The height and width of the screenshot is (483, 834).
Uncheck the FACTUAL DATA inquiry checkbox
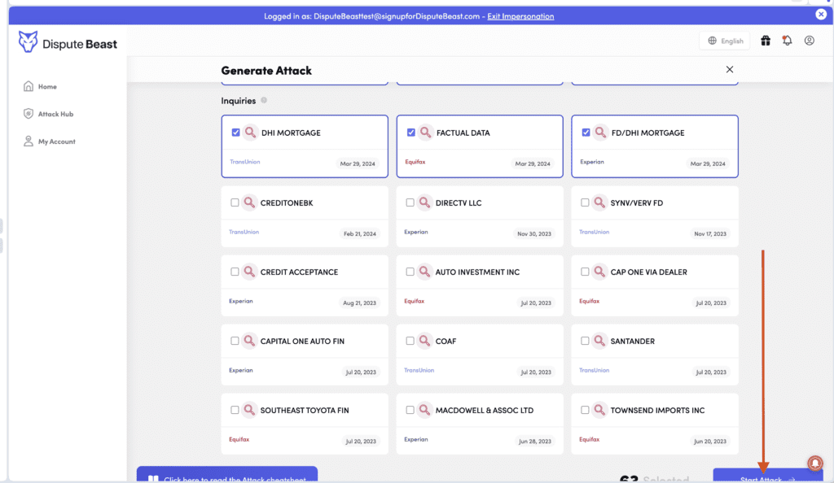410,133
